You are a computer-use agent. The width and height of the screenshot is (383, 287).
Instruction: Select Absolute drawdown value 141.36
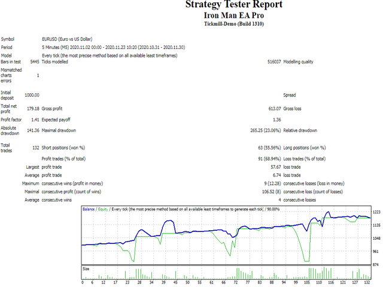(x=33, y=130)
